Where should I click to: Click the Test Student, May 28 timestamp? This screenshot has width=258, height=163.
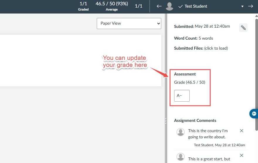coord(219,145)
